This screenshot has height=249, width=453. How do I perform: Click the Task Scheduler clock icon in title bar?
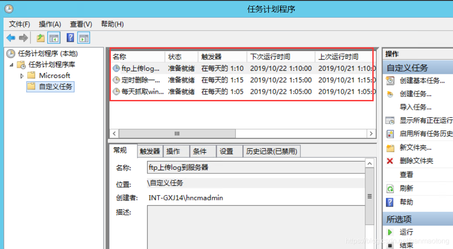(x=9, y=9)
